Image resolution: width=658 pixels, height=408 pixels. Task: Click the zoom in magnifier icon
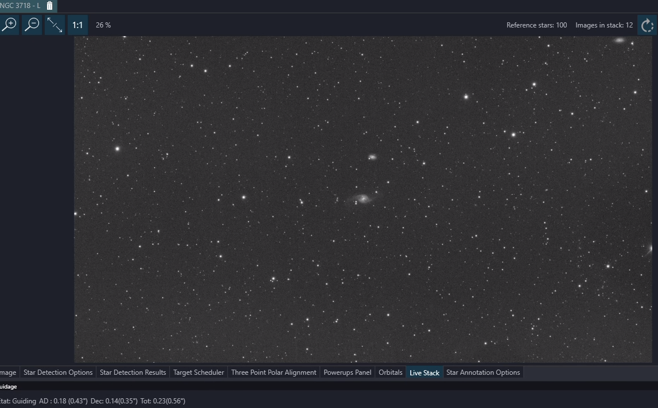9,25
